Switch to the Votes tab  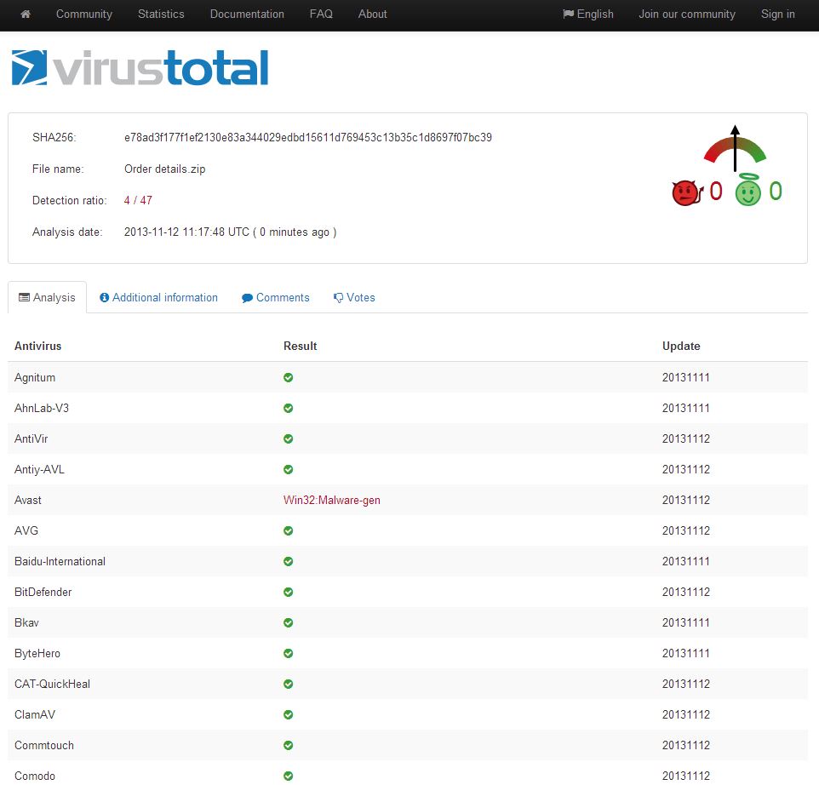354,297
